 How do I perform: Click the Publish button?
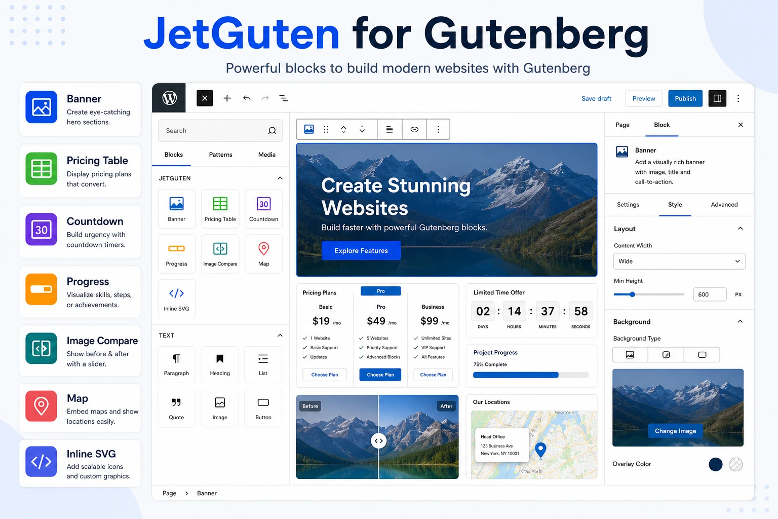(685, 98)
